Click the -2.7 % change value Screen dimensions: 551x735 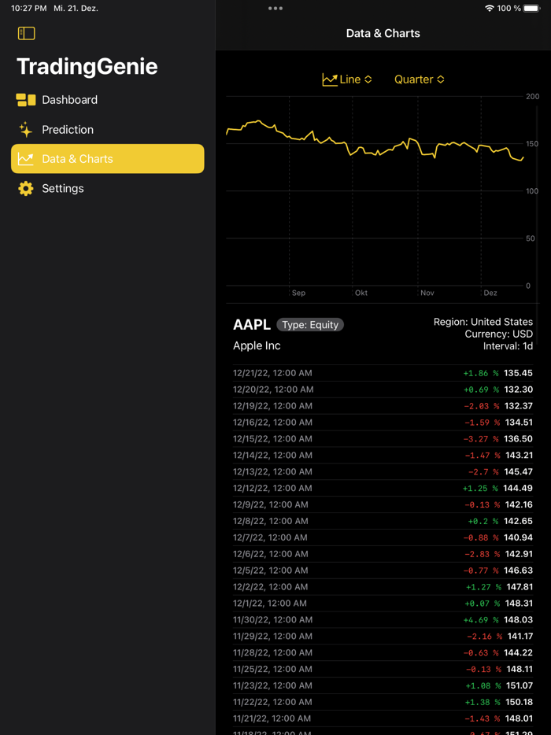coord(483,471)
